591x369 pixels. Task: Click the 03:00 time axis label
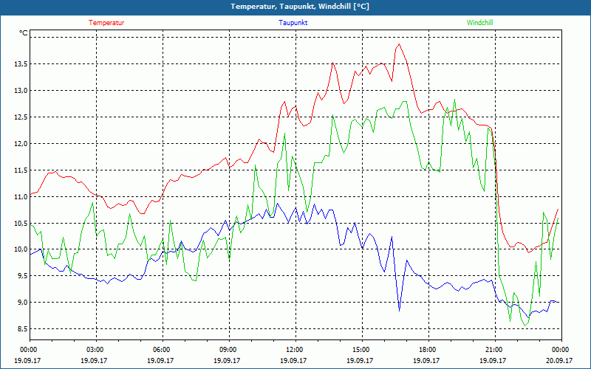pos(96,350)
